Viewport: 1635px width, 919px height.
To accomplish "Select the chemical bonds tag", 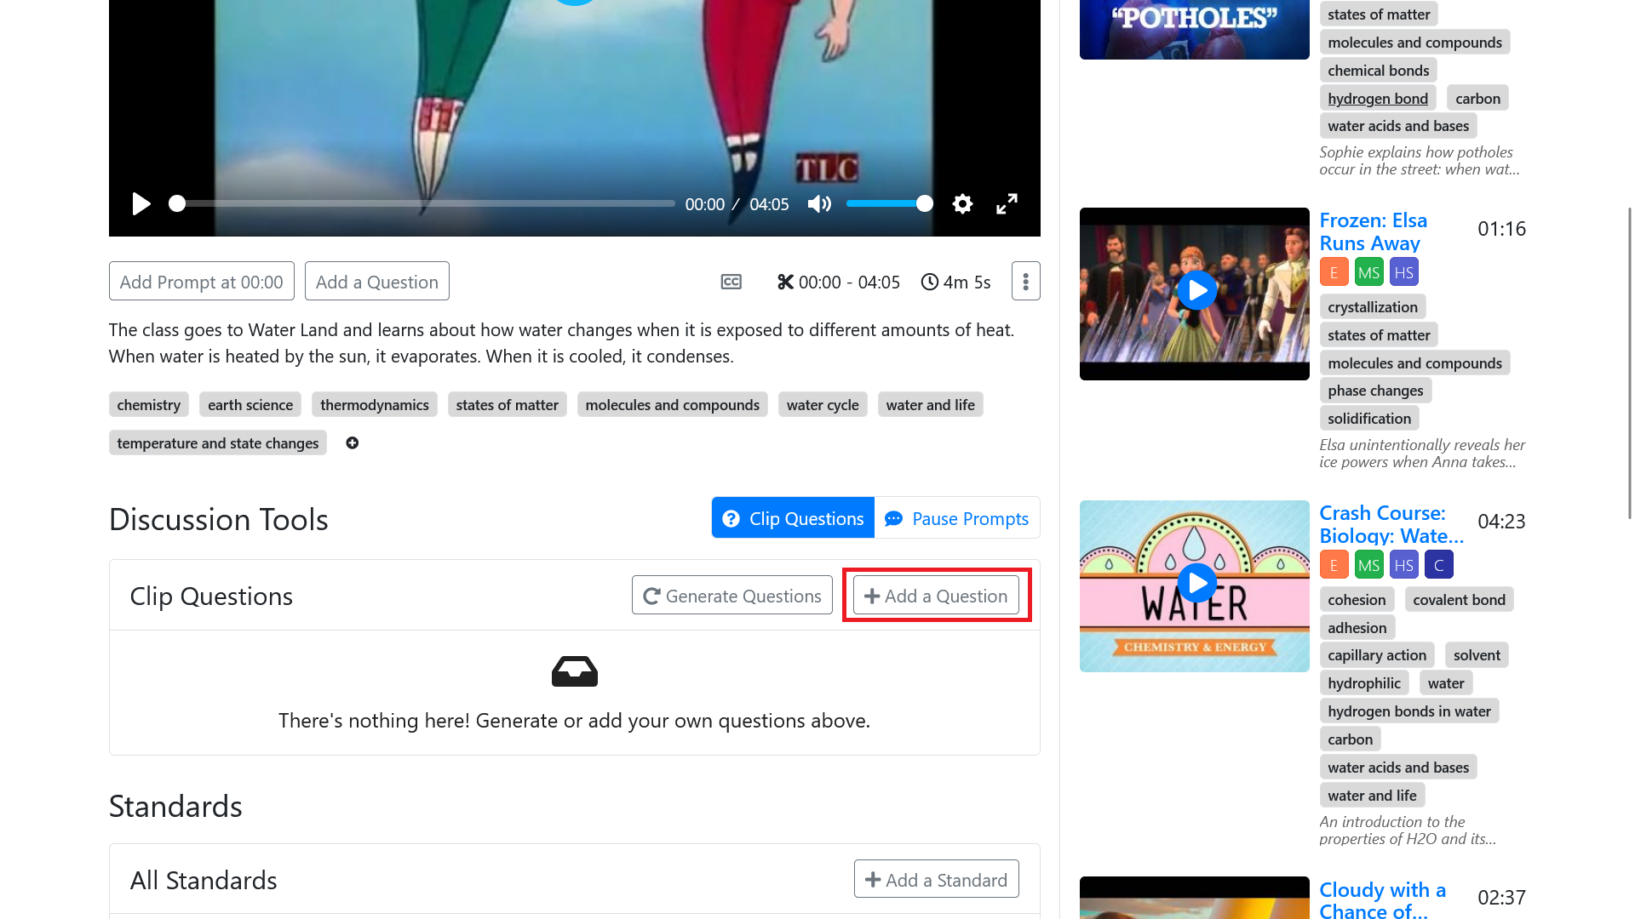I will click(x=1379, y=71).
